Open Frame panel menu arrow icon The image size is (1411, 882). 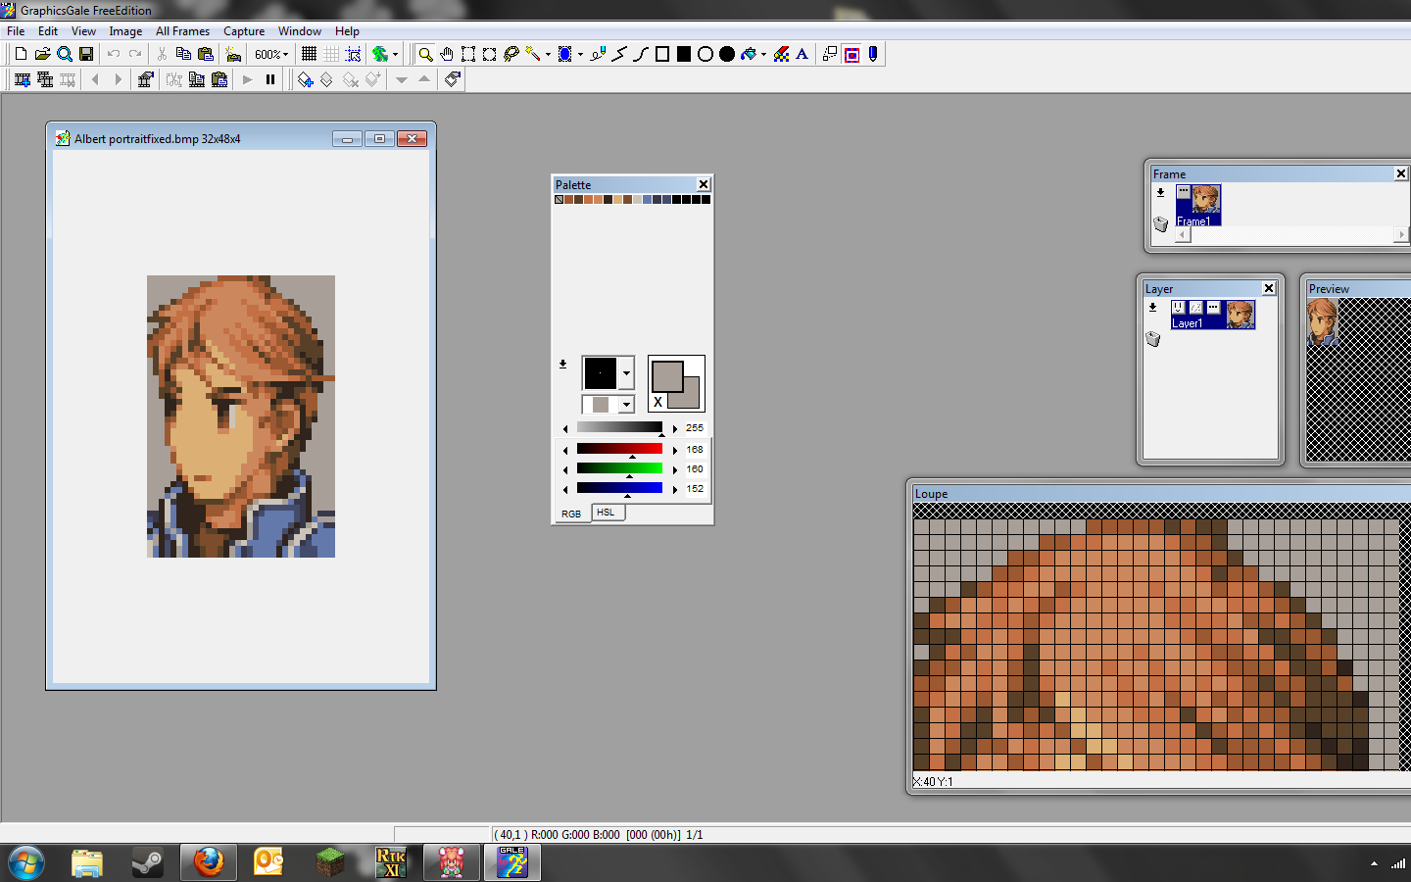tap(1161, 193)
